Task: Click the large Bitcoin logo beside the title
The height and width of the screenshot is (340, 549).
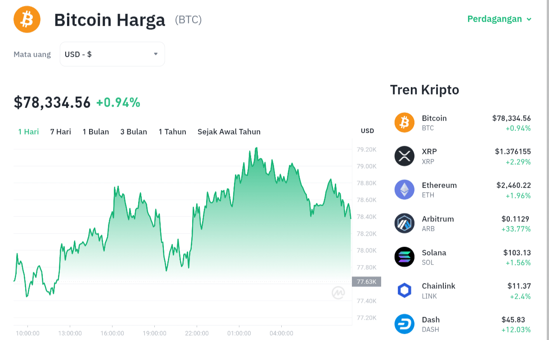Action: (27, 19)
